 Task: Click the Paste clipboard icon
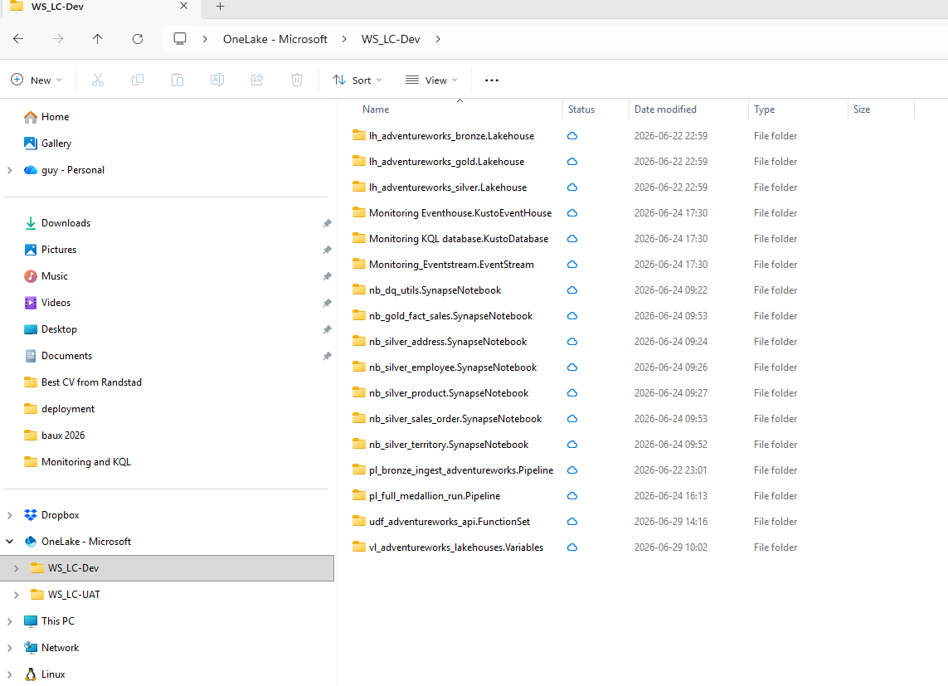(x=177, y=80)
